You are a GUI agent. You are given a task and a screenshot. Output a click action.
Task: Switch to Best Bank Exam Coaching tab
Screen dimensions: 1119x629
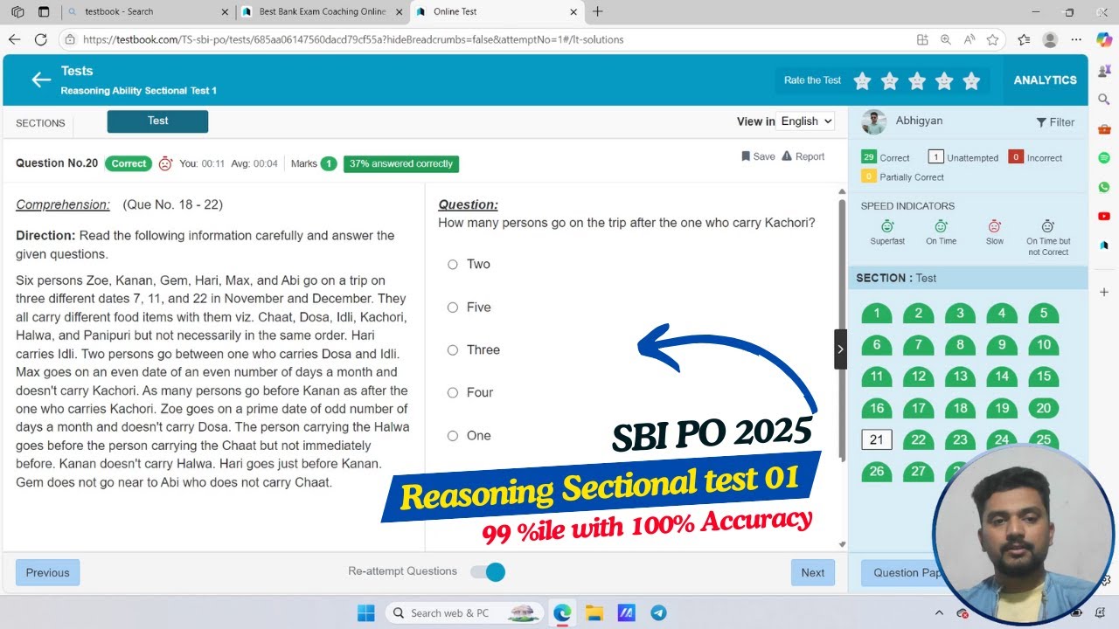[322, 12]
